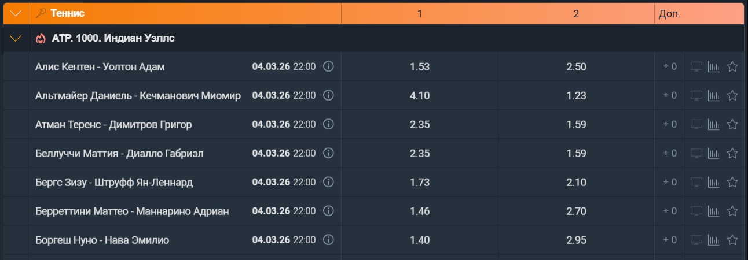The height and width of the screenshot is (260, 748).
Task: Expand extra markets +0 for Атман - Димитров
Action: (x=670, y=124)
